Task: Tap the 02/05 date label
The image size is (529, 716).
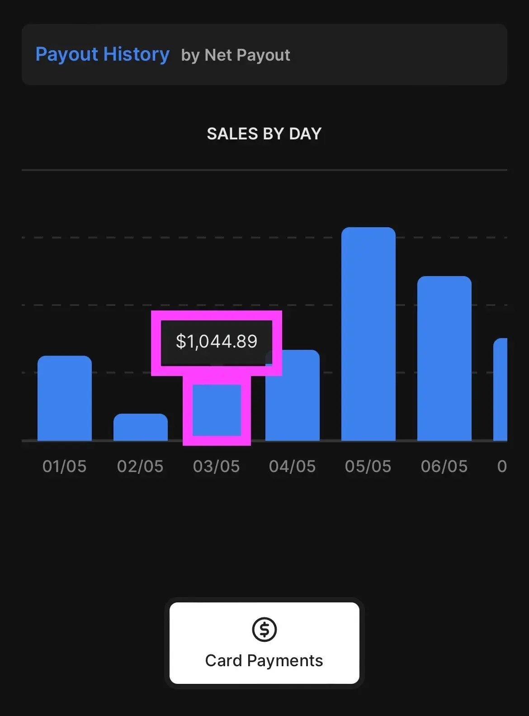Action: coord(140,466)
